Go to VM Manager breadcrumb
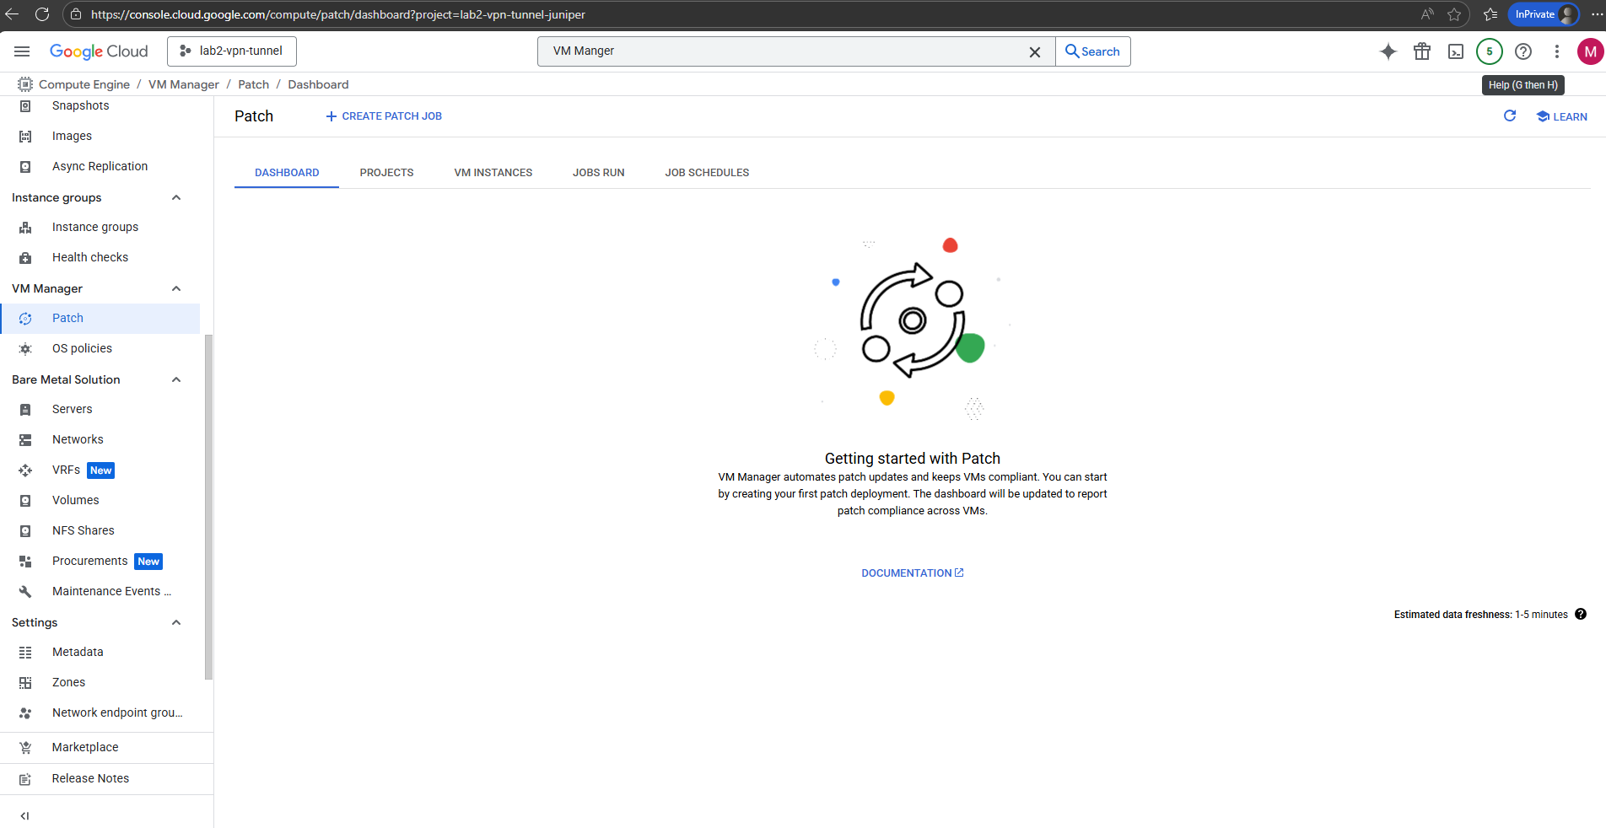The width and height of the screenshot is (1606, 828). tap(183, 84)
